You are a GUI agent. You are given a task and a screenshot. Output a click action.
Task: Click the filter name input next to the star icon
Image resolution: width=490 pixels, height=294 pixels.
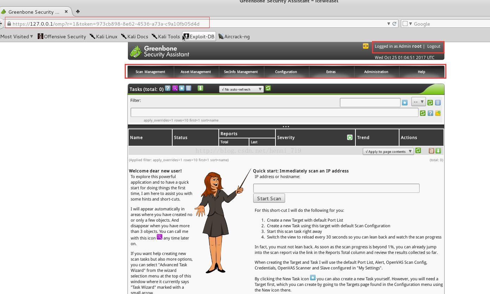click(370, 103)
